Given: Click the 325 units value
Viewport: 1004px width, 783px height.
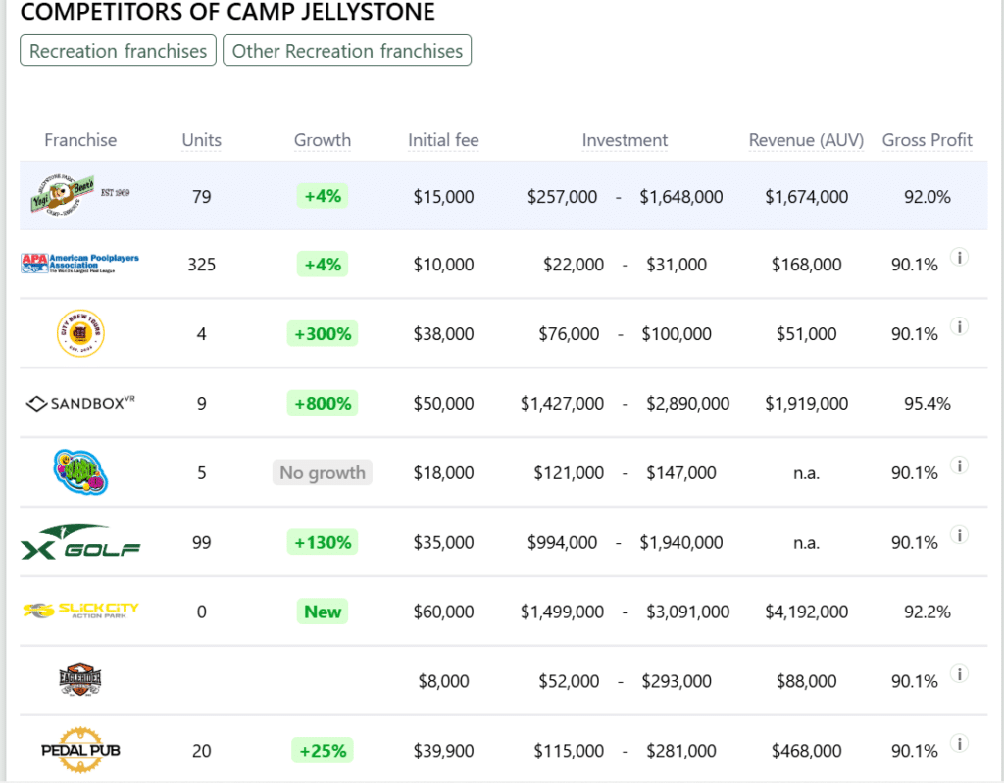Looking at the screenshot, I should click(x=201, y=265).
